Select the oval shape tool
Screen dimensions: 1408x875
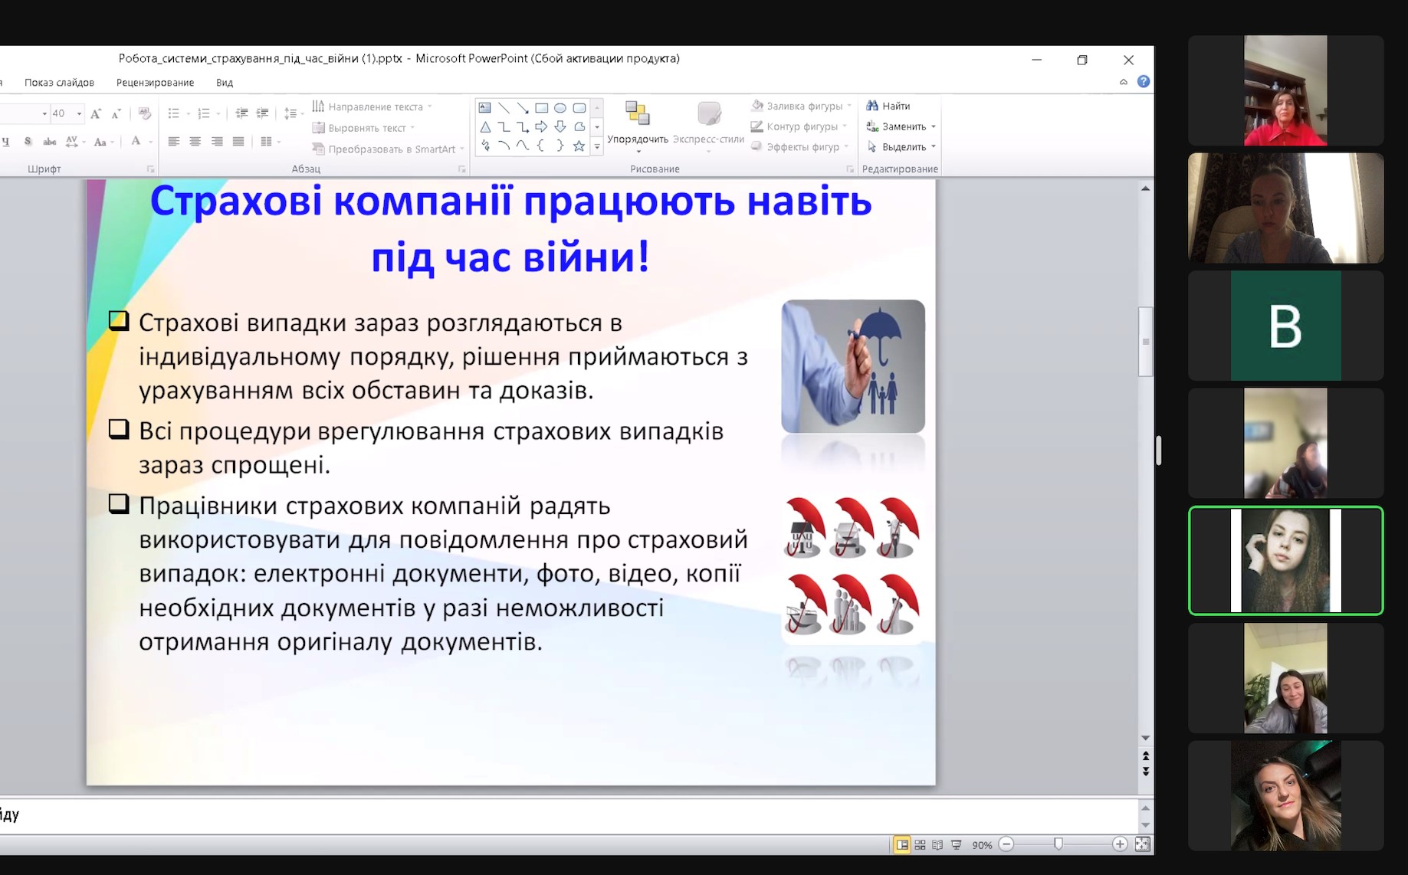tap(560, 108)
